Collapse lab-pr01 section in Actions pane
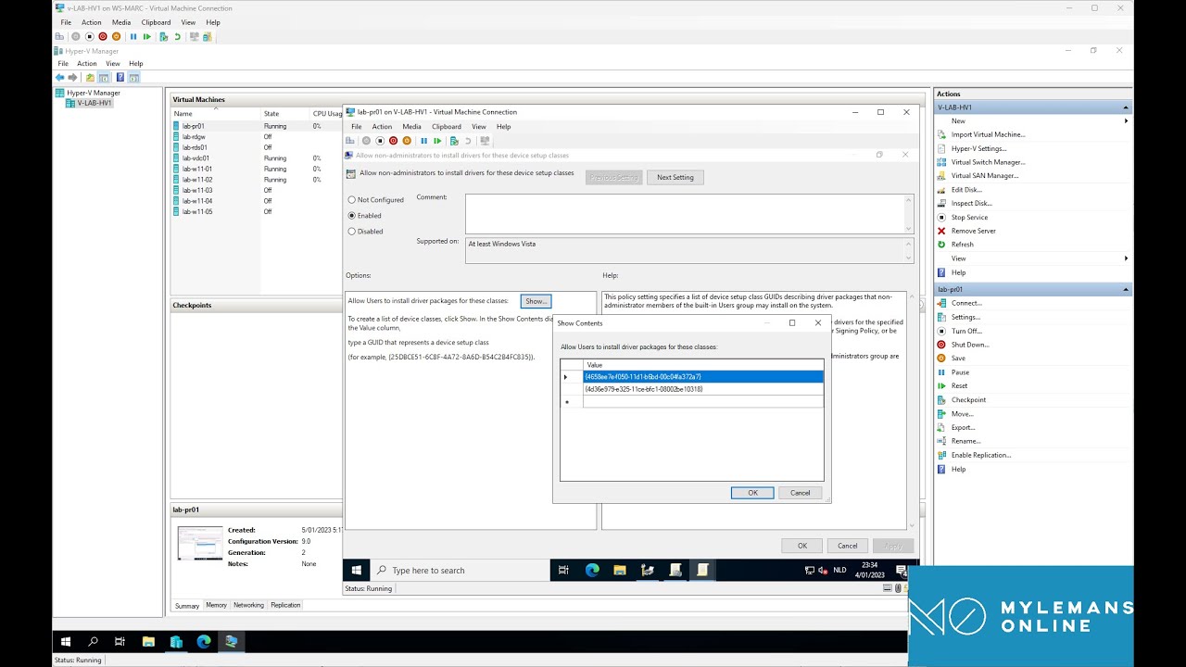1186x667 pixels. [1126, 290]
